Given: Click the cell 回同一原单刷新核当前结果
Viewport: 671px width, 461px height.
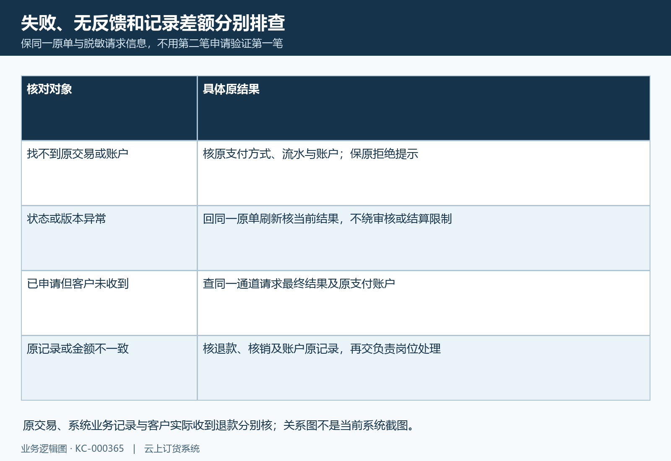Looking at the screenshot, I should (x=424, y=238).
